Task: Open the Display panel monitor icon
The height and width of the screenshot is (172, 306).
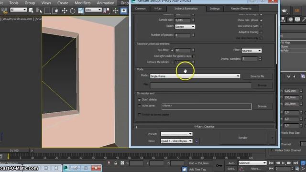Action: pyautogui.click(x=297, y=19)
